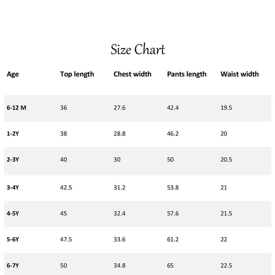The height and width of the screenshot is (275, 275).
Task: Select the 42.5 top length value
Action: [66, 187]
